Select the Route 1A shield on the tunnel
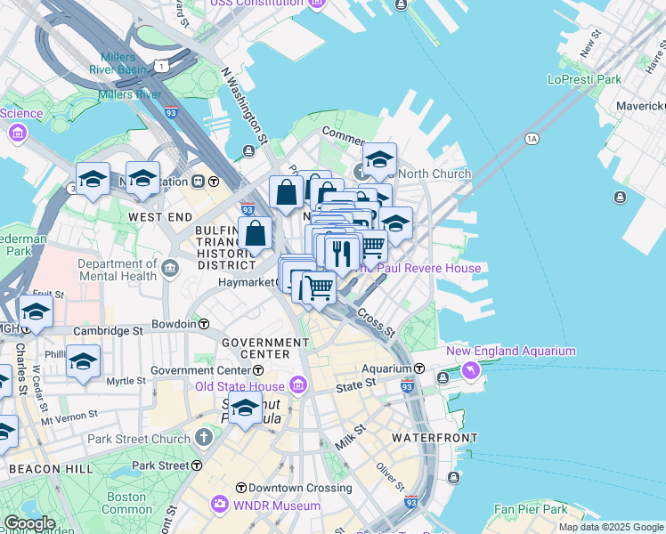This screenshot has height=534, width=666. [532, 139]
